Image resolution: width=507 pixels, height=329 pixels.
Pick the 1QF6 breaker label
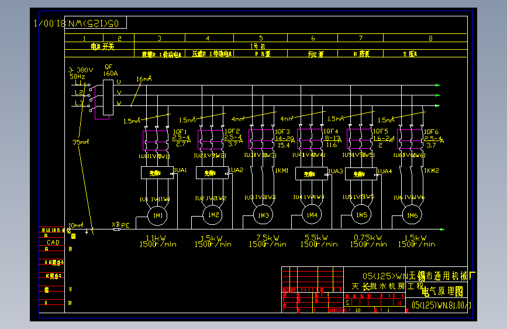coord(432,132)
